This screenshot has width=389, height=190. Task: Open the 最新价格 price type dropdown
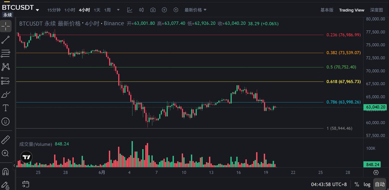click(x=195, y=10)
